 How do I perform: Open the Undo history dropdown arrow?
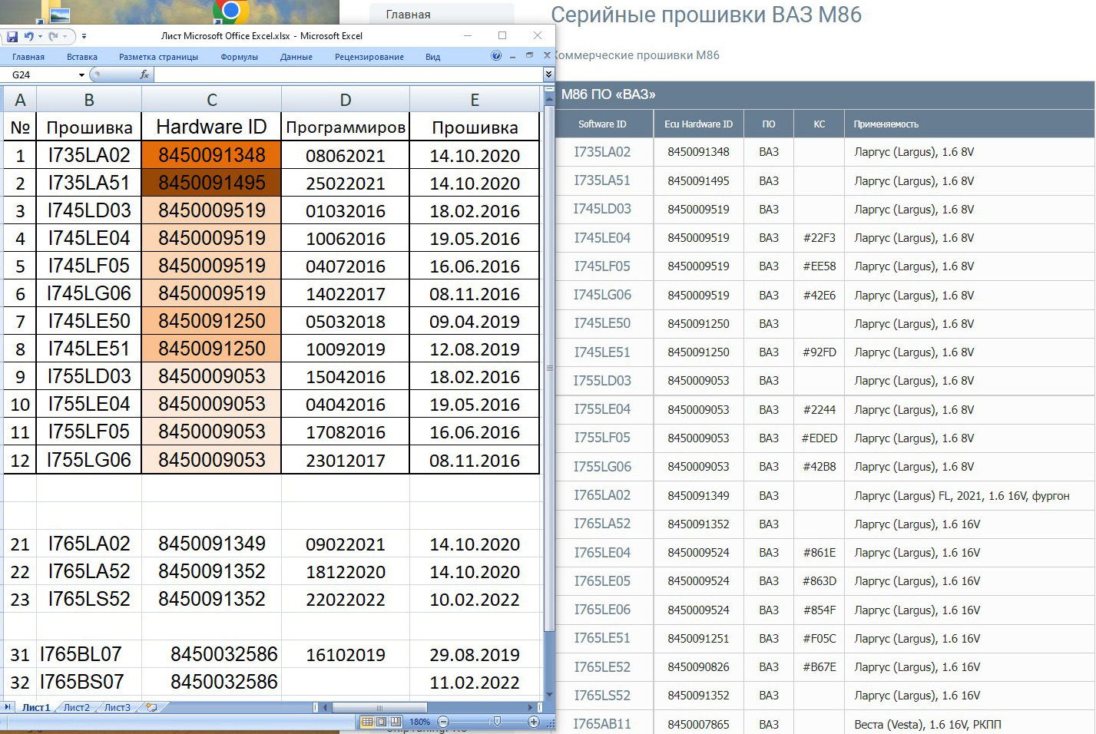click(40, 36)
